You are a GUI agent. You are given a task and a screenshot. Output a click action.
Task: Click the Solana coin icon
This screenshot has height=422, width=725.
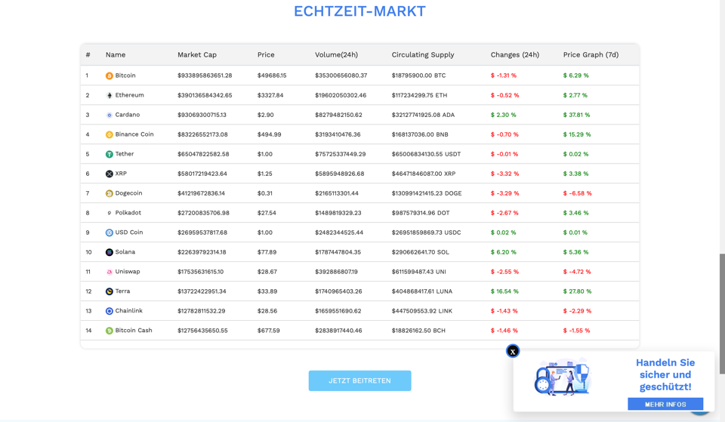pyautogui.click(x=109, y=252)
